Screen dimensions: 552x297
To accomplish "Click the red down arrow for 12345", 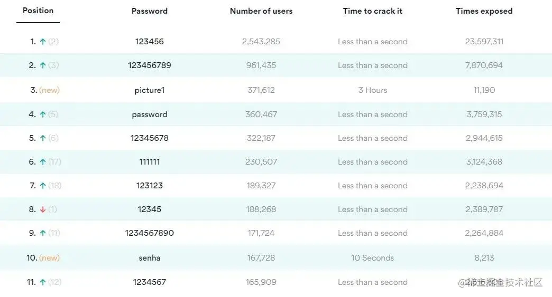I will 43,209.
